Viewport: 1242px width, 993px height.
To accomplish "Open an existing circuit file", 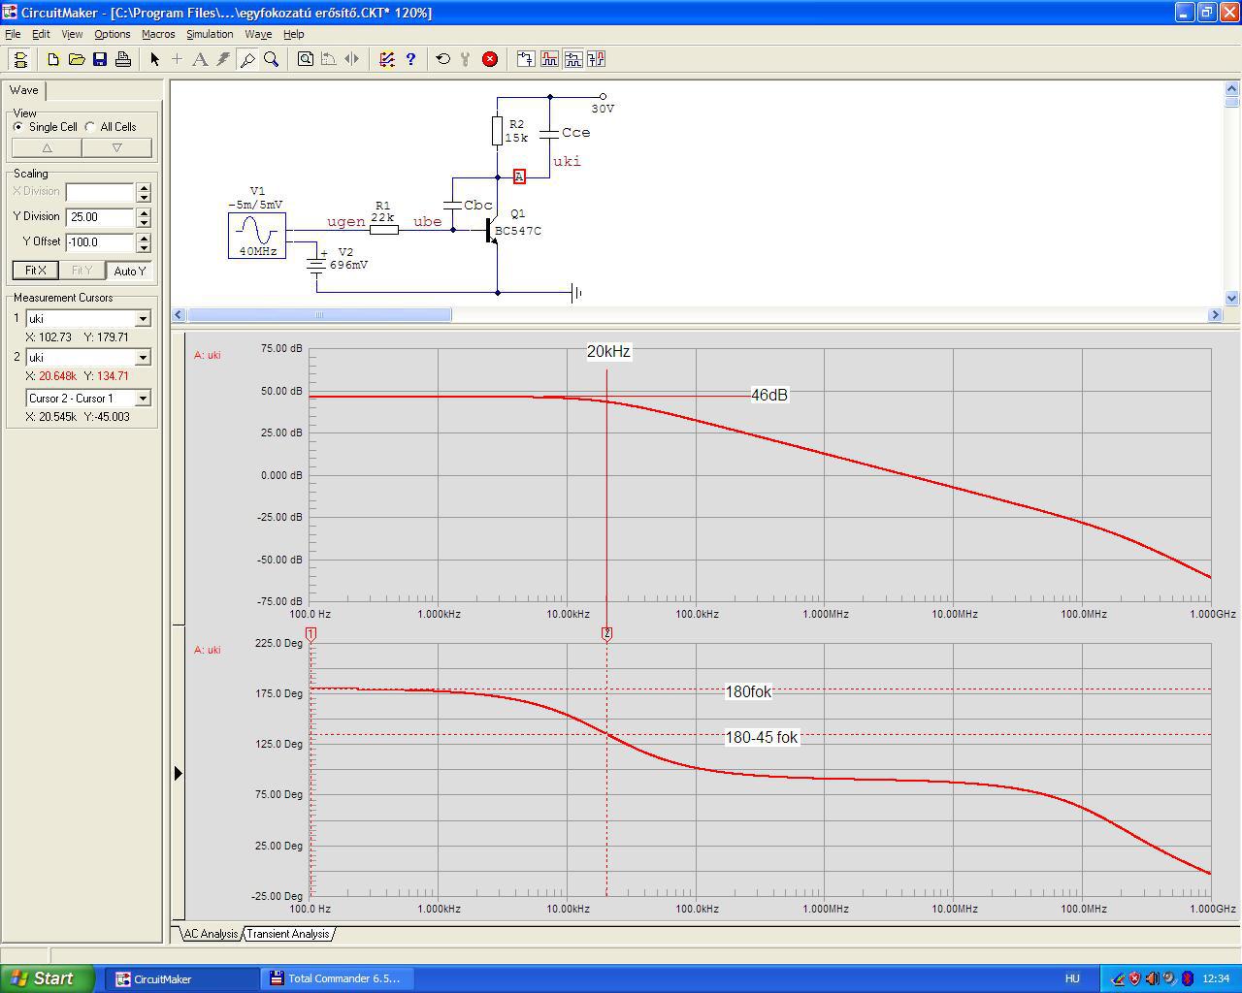I will coord(77,59).
